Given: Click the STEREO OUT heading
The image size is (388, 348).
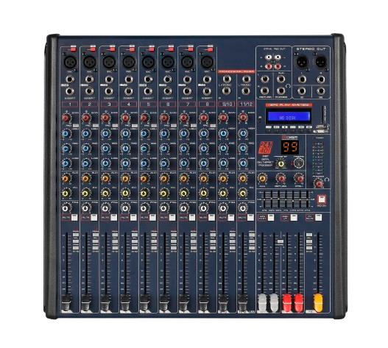Looking at the screenshot, I should (x=311, y=49).
